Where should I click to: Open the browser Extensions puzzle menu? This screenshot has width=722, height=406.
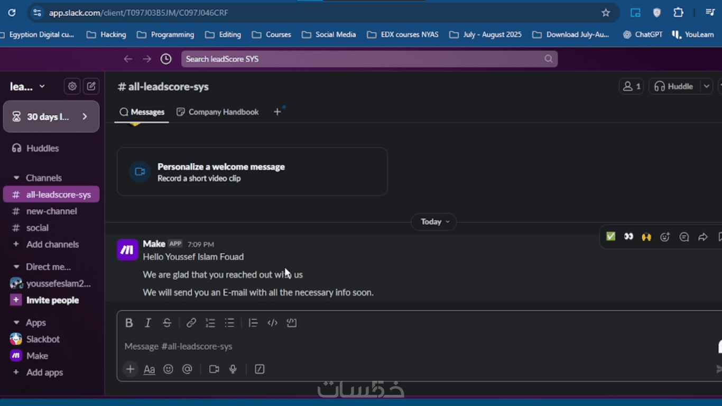pyautogui.click(x=678, y=13)
